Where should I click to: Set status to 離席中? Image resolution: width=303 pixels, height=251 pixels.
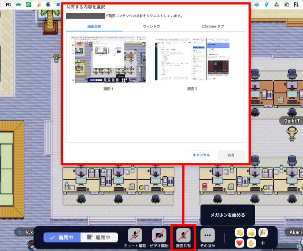click(x=99, y=237)
